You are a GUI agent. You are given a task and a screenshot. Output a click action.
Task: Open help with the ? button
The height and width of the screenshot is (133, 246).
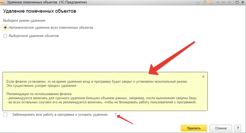[x=238, y=128]
